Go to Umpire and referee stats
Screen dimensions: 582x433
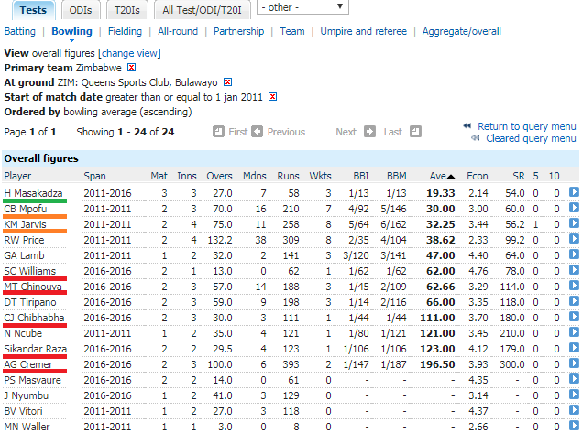pyautogui.click(x=363, y=31)
